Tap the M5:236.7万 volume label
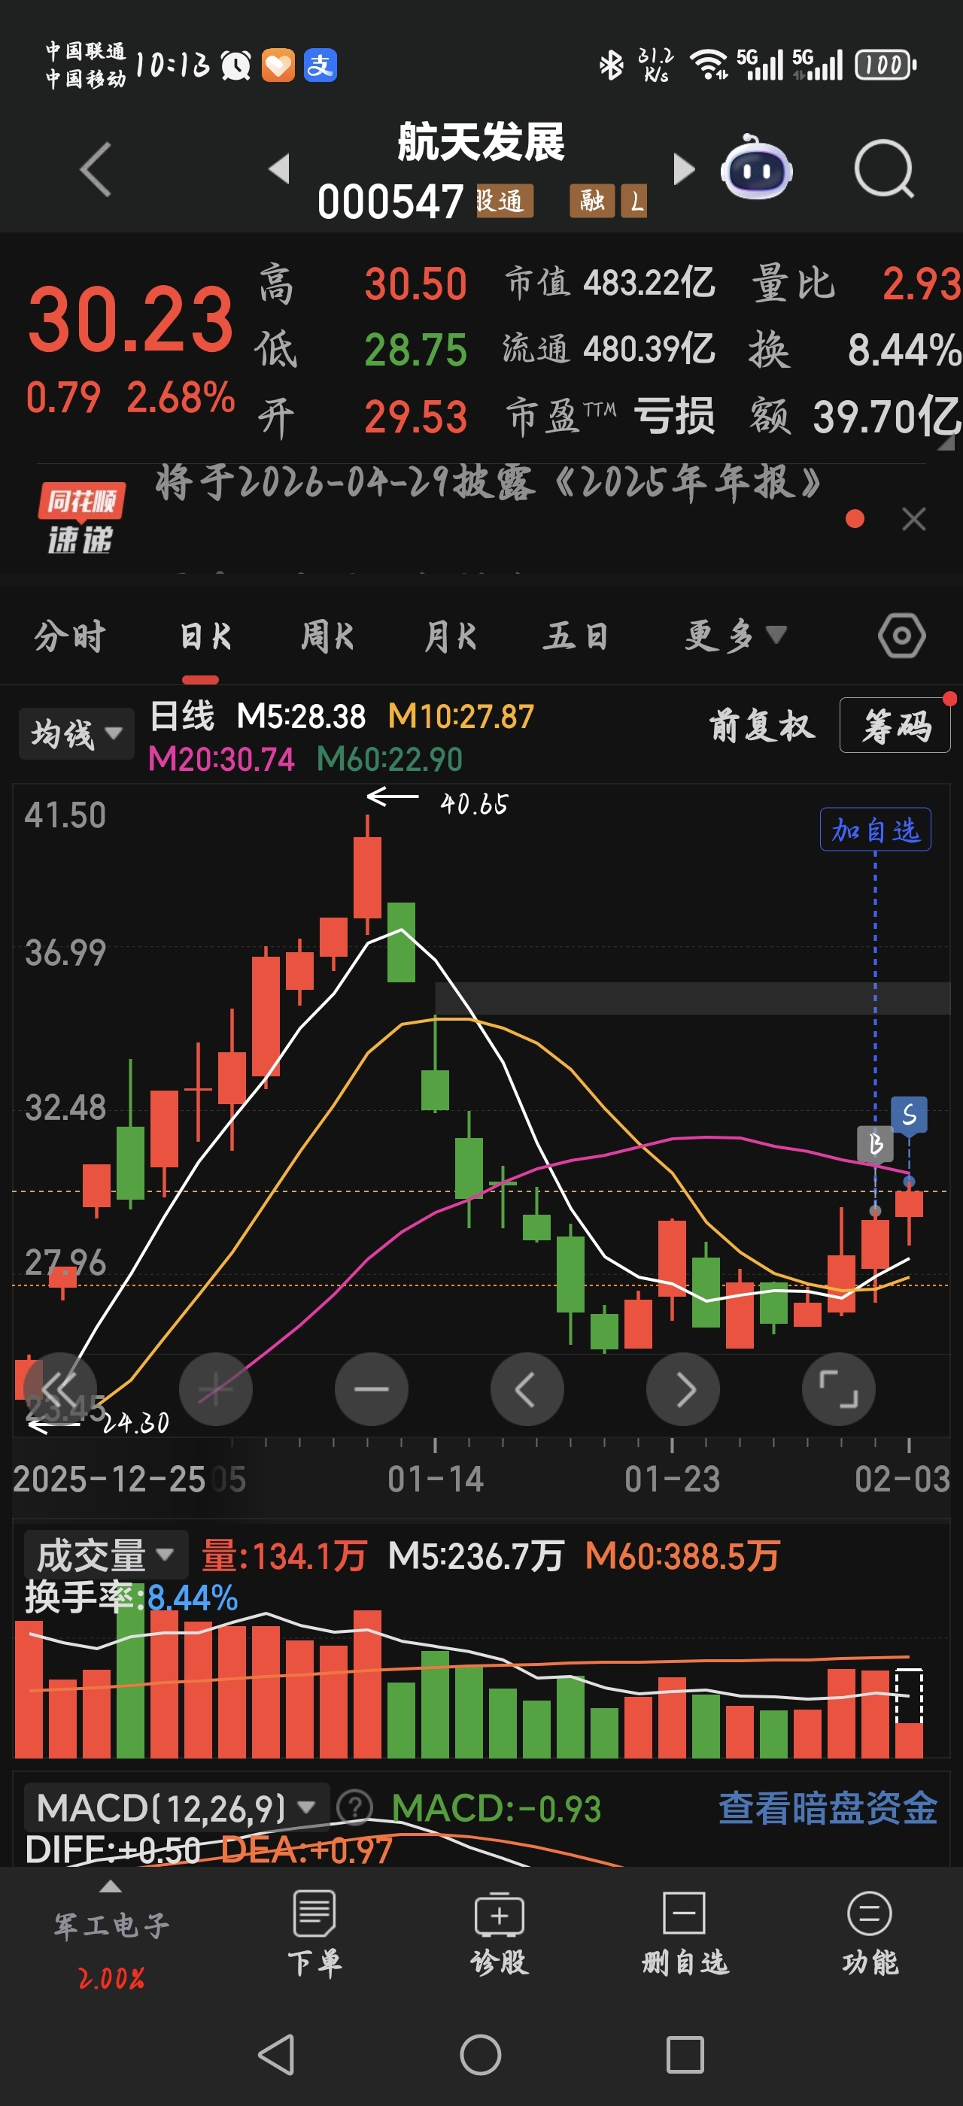 pyautogui.click(x=475, y=1555)
